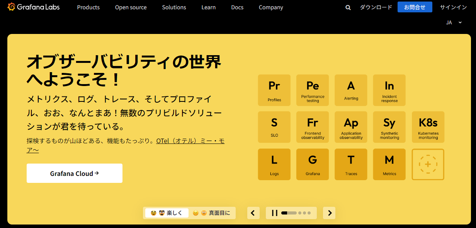This screenshot has height=228, width=476.
Task: Open the Learn menu
Action: click(209, 7)
